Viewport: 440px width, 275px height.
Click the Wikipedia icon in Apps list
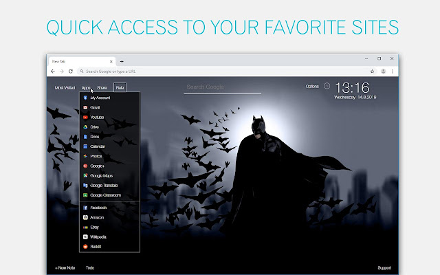85,236
